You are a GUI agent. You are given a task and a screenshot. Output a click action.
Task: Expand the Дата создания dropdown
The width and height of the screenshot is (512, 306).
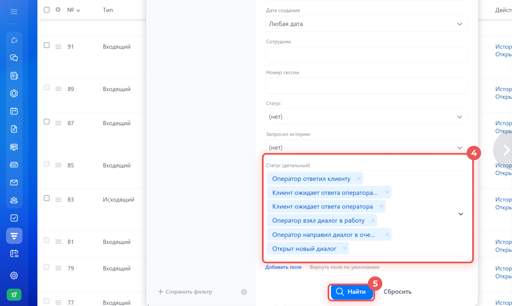[x=366, y=24]
